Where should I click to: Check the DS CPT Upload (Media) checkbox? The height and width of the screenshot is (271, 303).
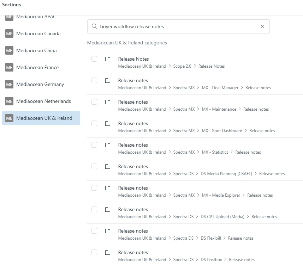pyautogui.click(x=94, y=209)
